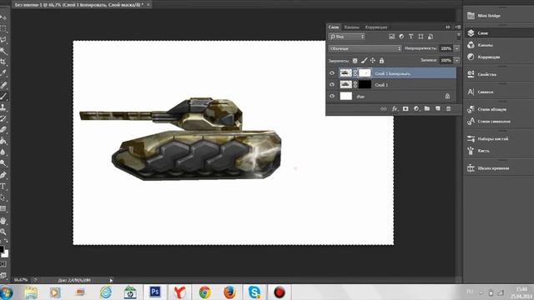Select the Dodge tool
The width and height of the screenshot is (534, 300).
(x=3, y=163)
